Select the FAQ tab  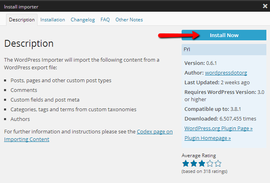pyautogui.click(x=105, y=20)
